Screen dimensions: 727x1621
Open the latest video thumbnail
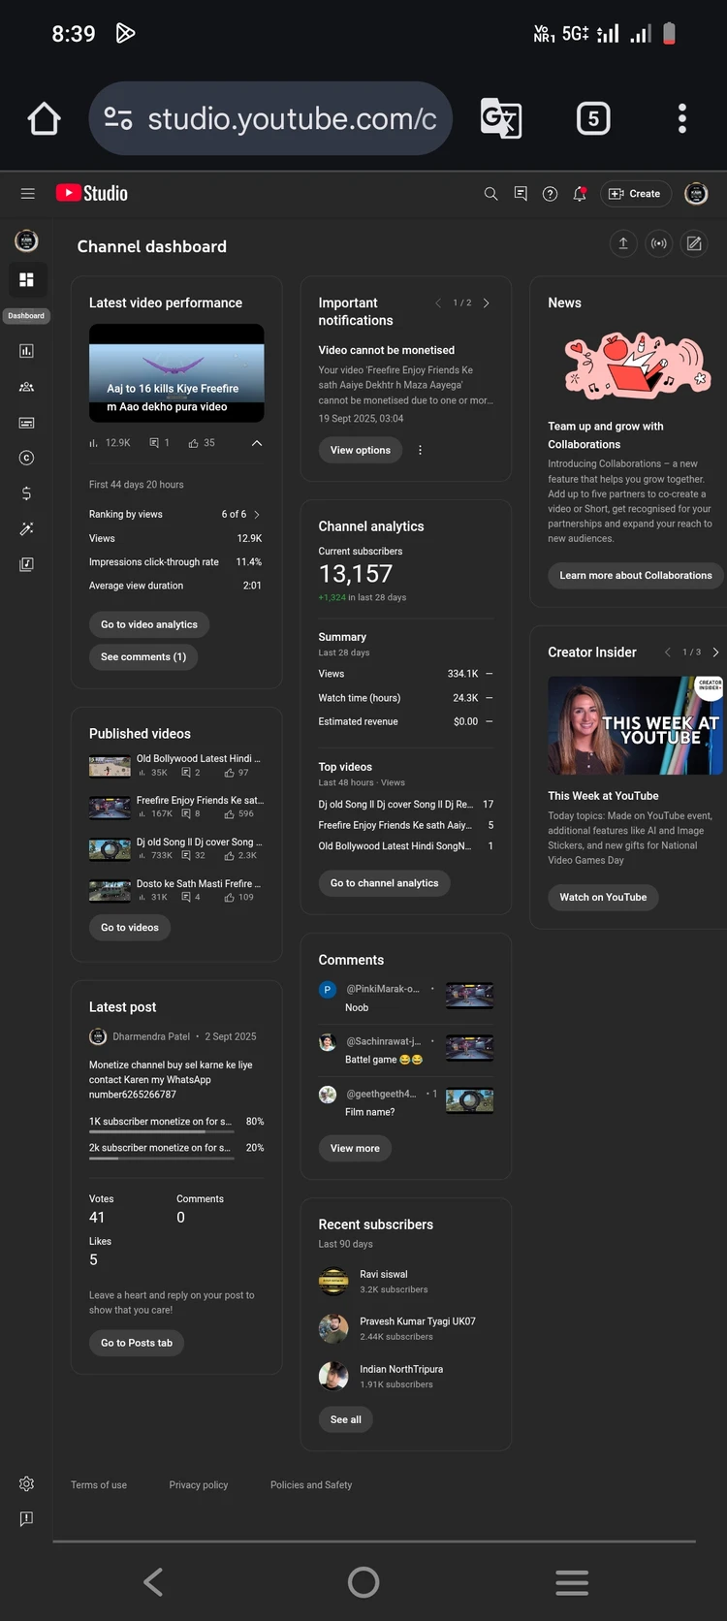[x=176, y=373]
